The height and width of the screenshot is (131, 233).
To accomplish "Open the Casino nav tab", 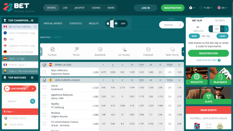I will pyautogui.click(x=96, y=8).
